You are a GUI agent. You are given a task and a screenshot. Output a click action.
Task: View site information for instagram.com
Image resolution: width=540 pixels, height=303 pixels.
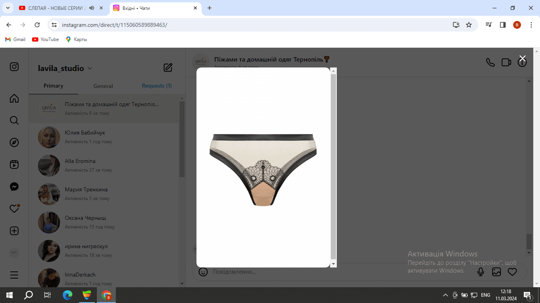55,25
